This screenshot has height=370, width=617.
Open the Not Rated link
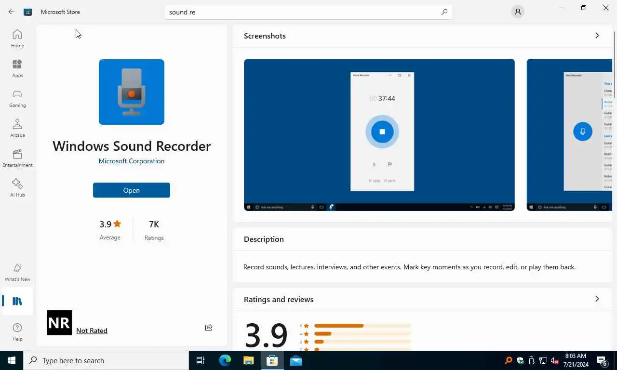tap(92, 330)
